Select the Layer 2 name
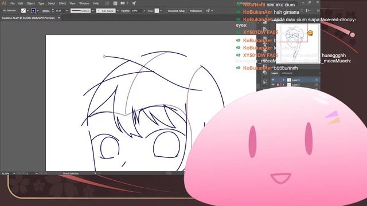The image size is (367, 206). pyautogui.click(x=296, y=85)
